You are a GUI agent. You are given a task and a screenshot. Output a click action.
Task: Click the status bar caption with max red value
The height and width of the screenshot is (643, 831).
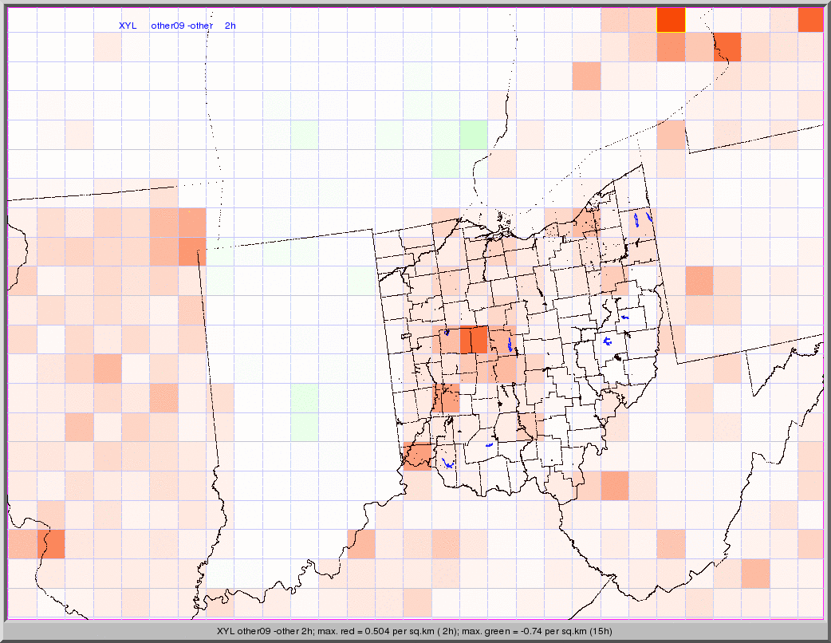coord(415,631)
